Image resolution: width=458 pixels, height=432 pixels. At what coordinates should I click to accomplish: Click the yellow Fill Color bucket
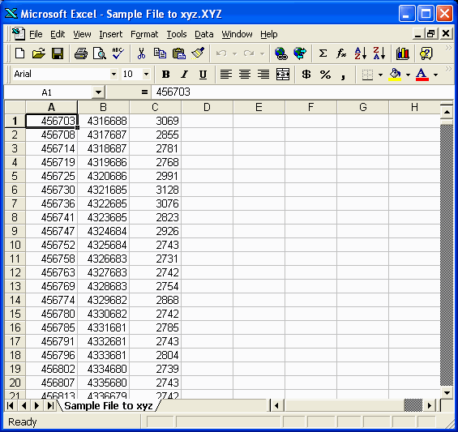(x=395, y=75)
